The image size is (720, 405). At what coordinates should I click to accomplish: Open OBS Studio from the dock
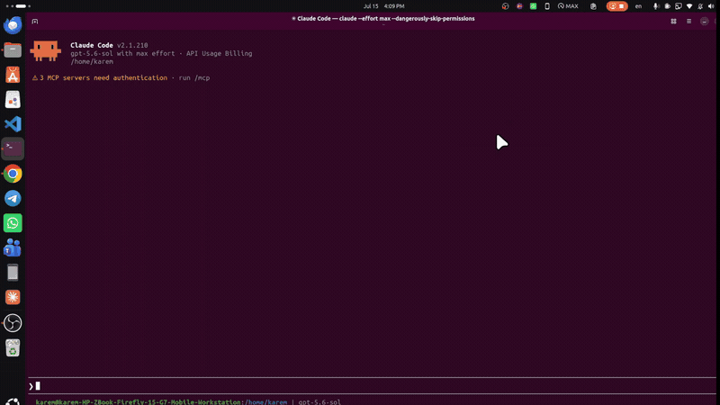coord(13,323)
